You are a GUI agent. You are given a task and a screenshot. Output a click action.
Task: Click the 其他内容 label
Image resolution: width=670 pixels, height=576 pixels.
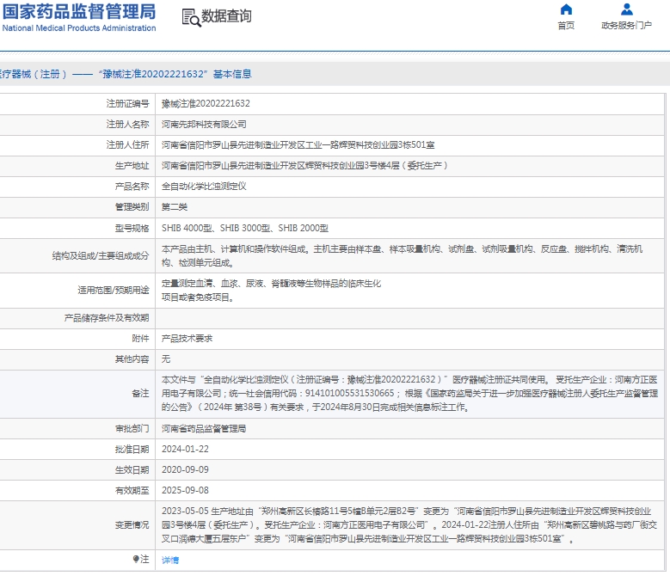click(x=132, y=359)
